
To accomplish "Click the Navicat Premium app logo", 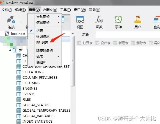I will pyautogui.click(x=2, y=3).
